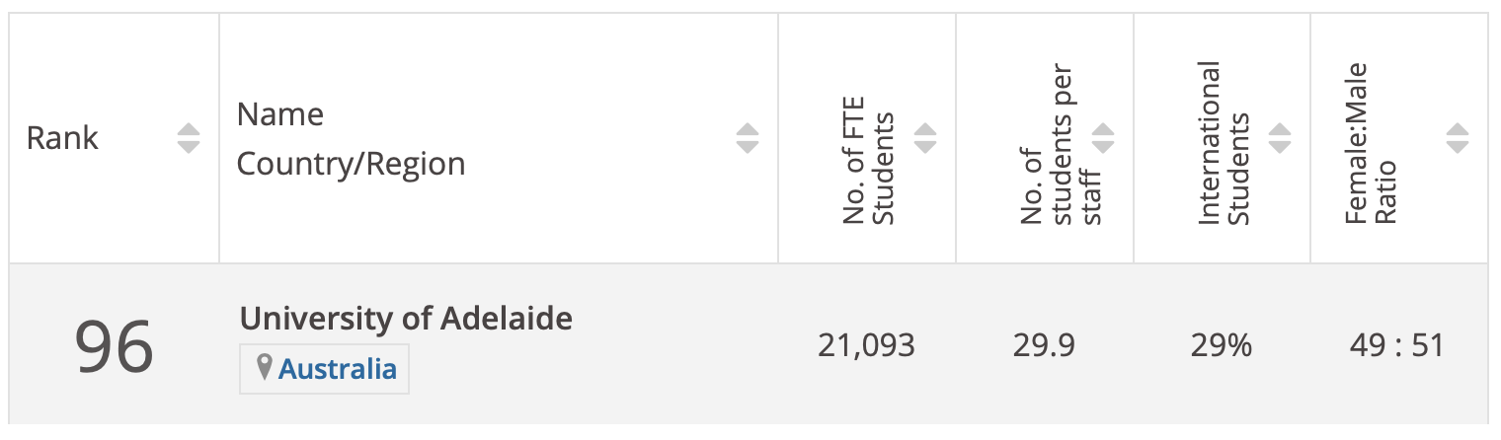1501x440 pixels.
Task: Click the International Students header label
Action: point(1224,143)
